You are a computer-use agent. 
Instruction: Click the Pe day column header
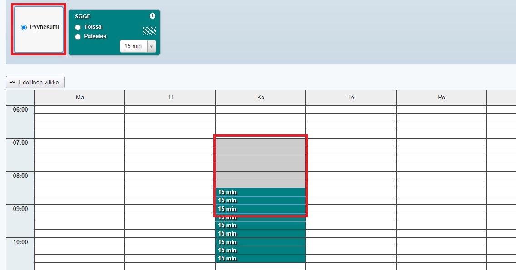pyautogui.click(x=441, y=98)
